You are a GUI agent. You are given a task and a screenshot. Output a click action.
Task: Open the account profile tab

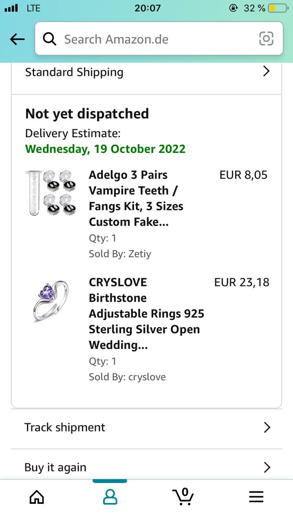coord(110,497)
